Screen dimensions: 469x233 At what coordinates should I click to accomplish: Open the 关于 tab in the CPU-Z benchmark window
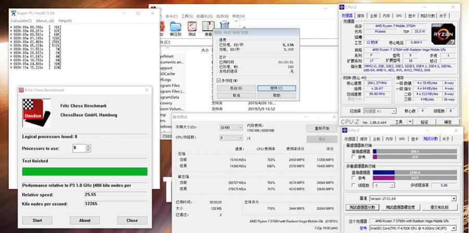[446, 139]
